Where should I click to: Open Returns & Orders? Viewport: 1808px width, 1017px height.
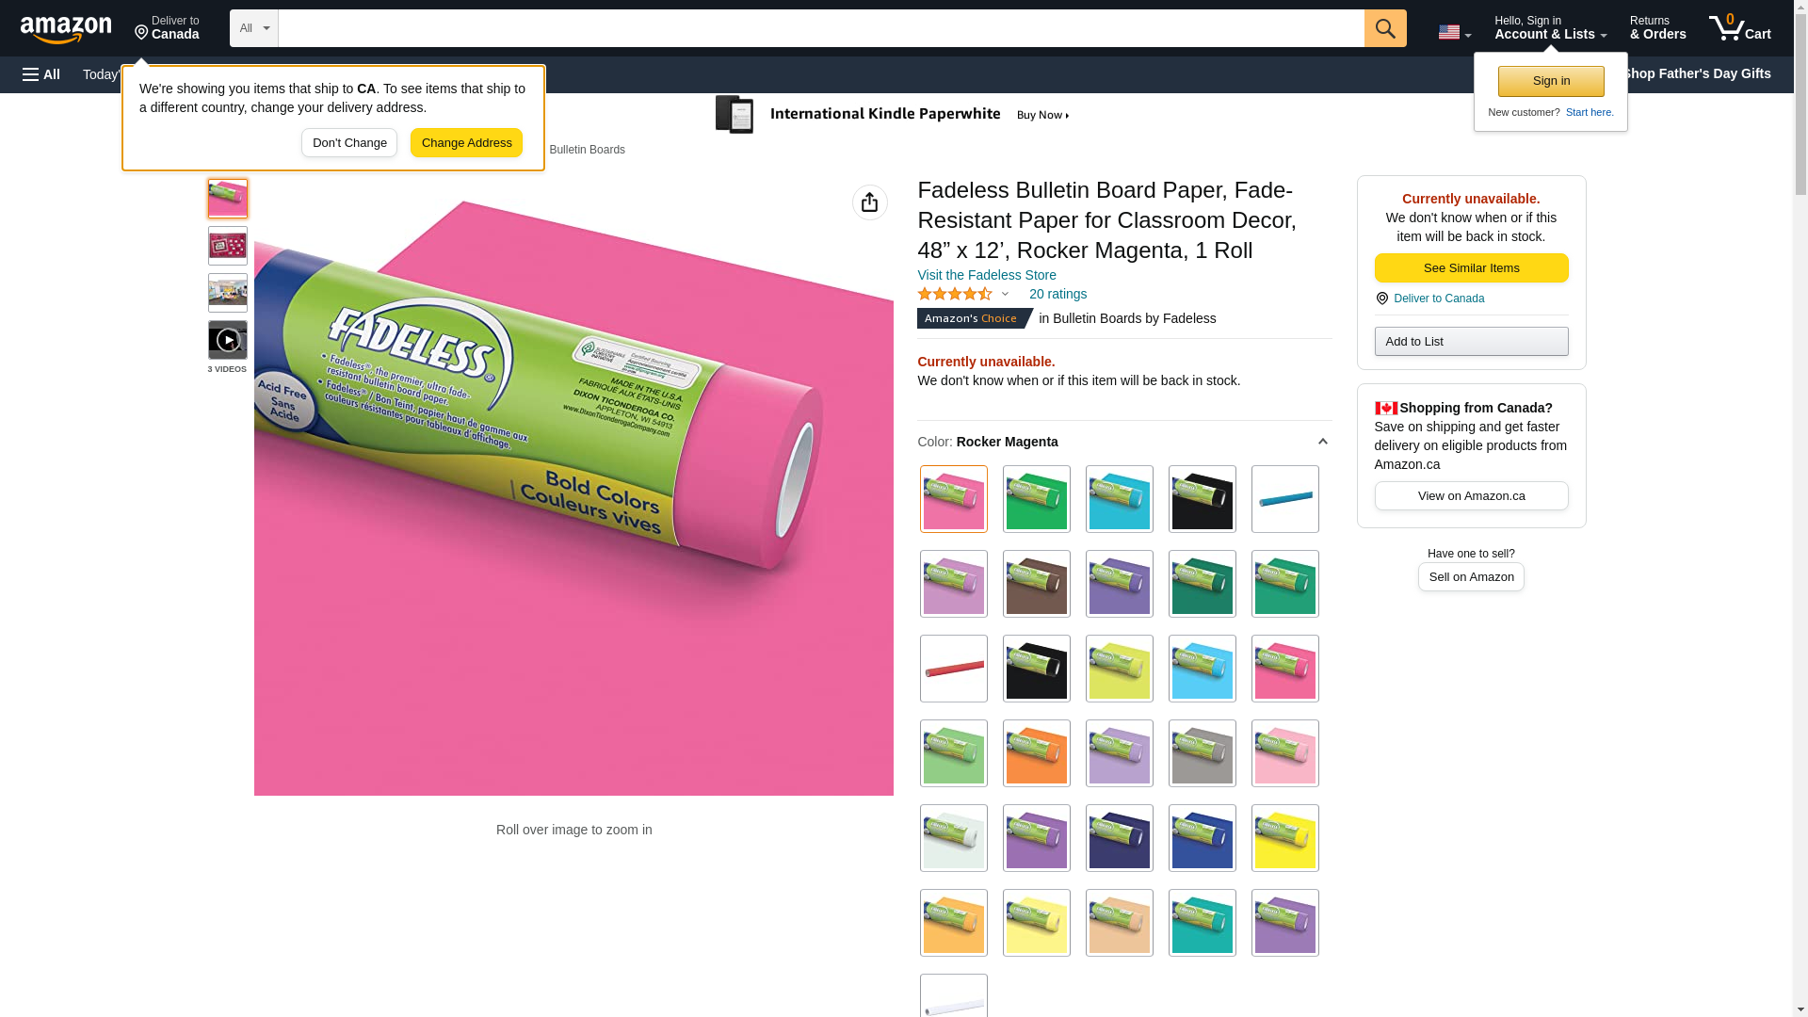click(x=1657, y=28)
